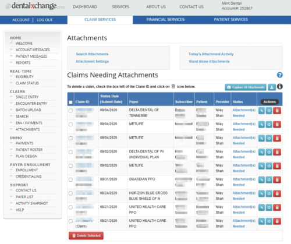Open CREDENTIALING in sidebar

pyautogui.click(x=29, y=176)
